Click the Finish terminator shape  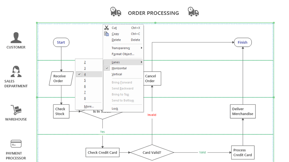click(243, 43)
